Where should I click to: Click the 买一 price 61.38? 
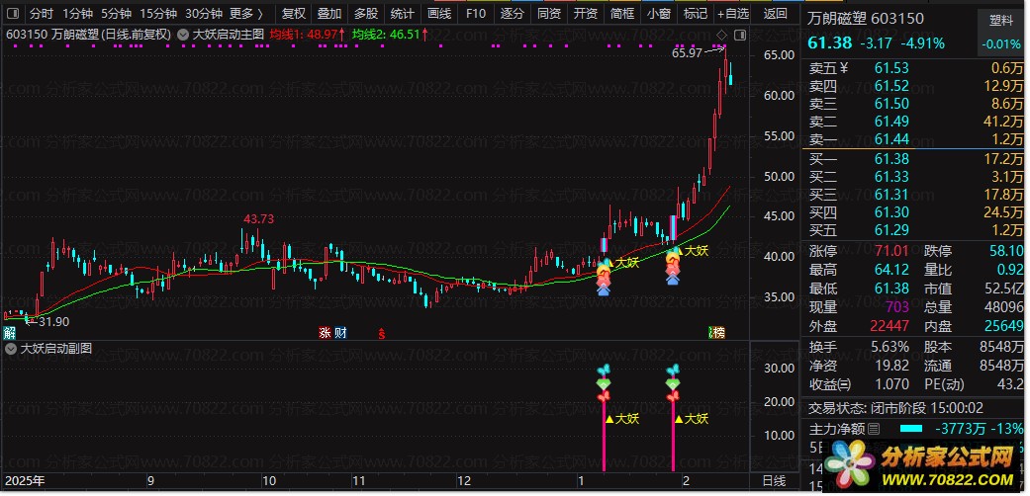(x=892, y=159)
